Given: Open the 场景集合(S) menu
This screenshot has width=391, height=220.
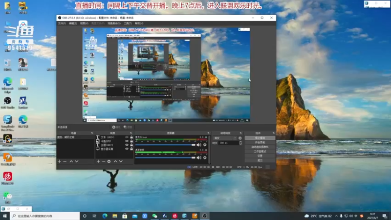Looking at the screenshot, I should point(114,23).
